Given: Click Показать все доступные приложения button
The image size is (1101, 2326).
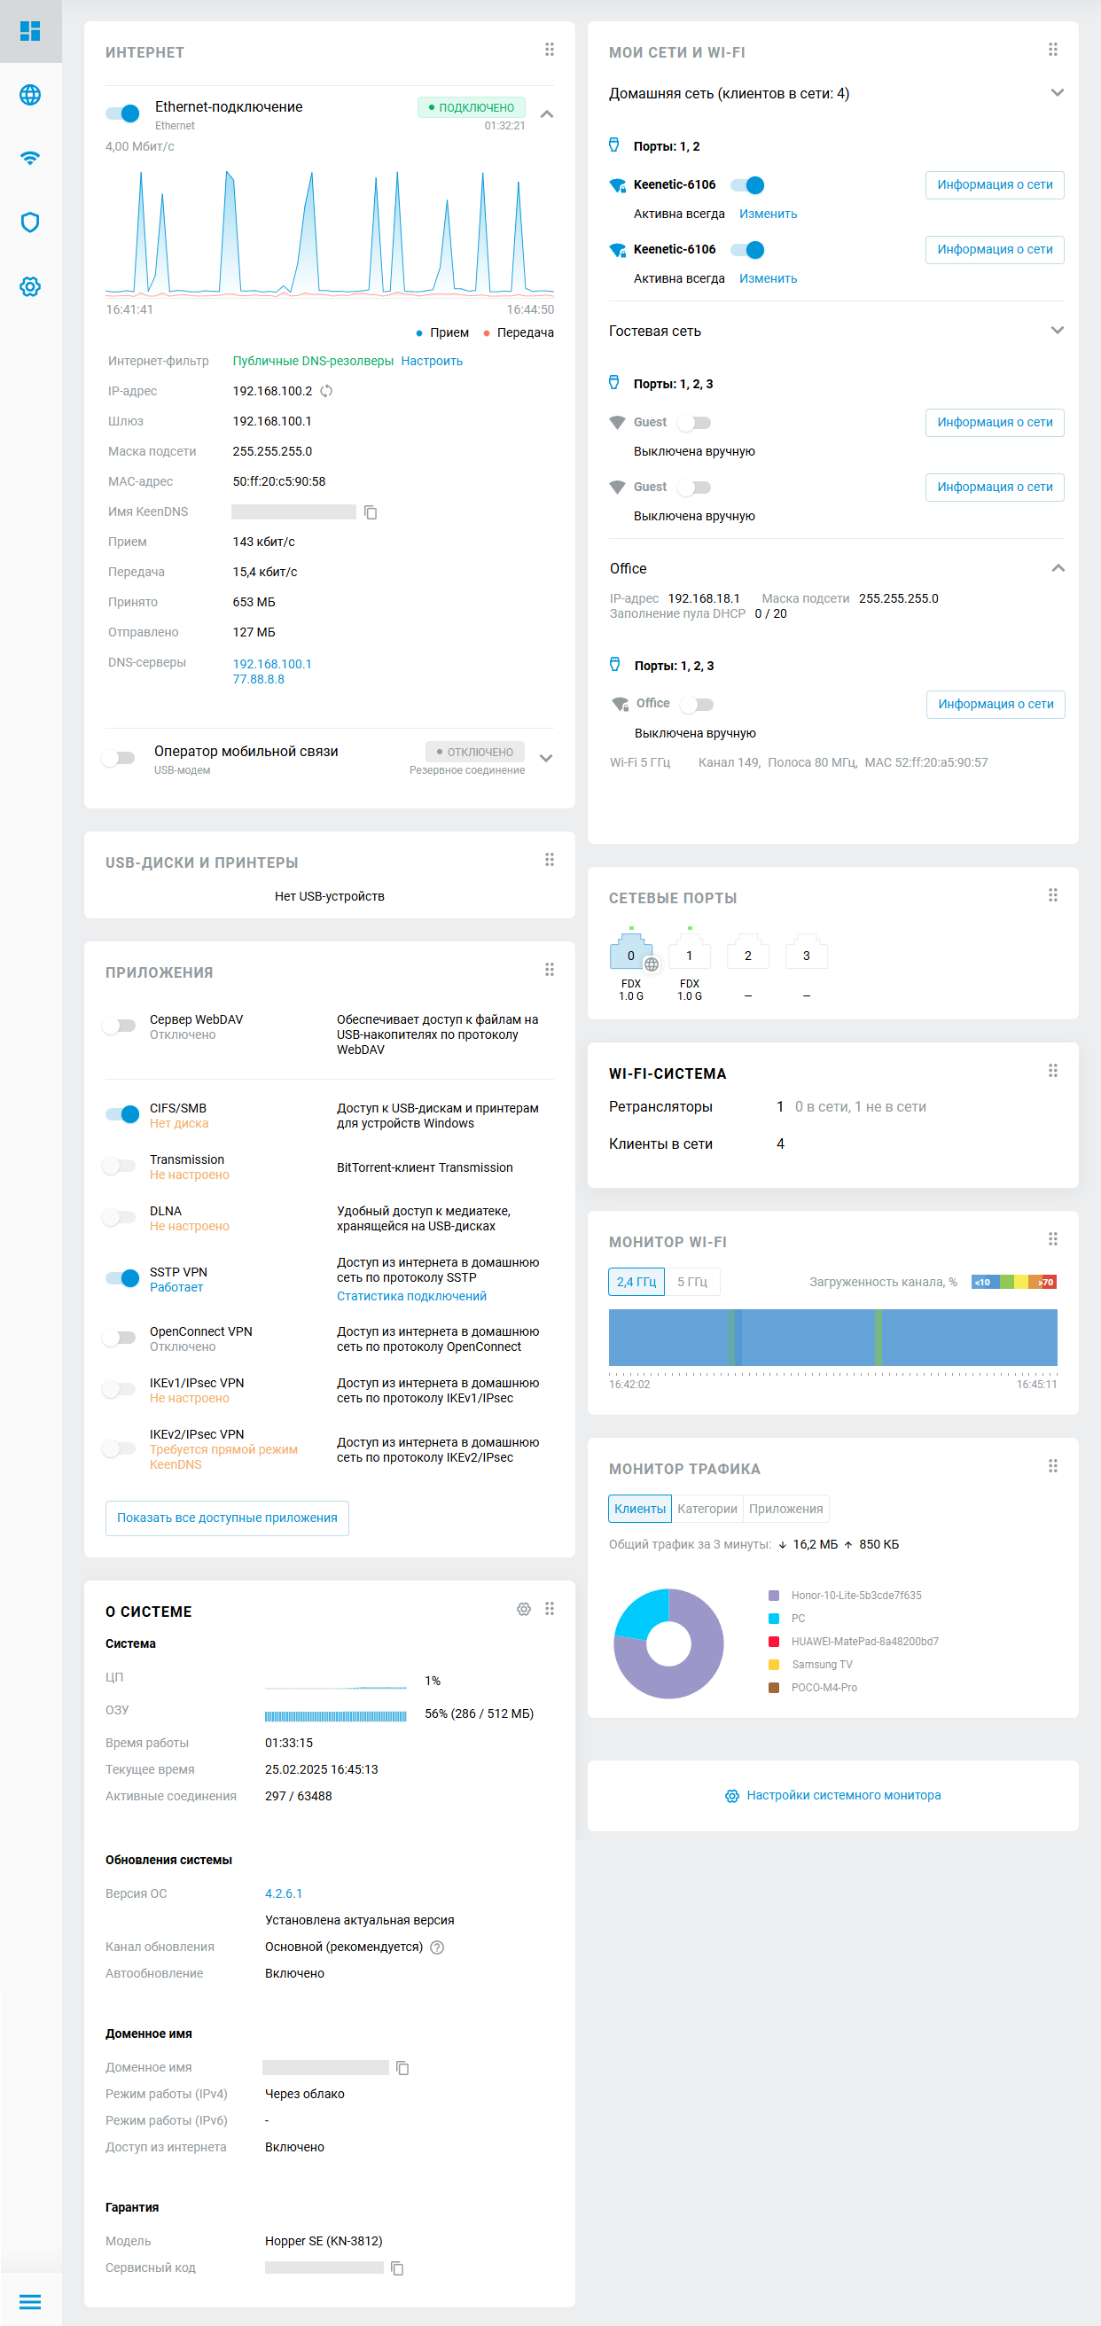Looking at the screenshot, I should [227, 1518].
